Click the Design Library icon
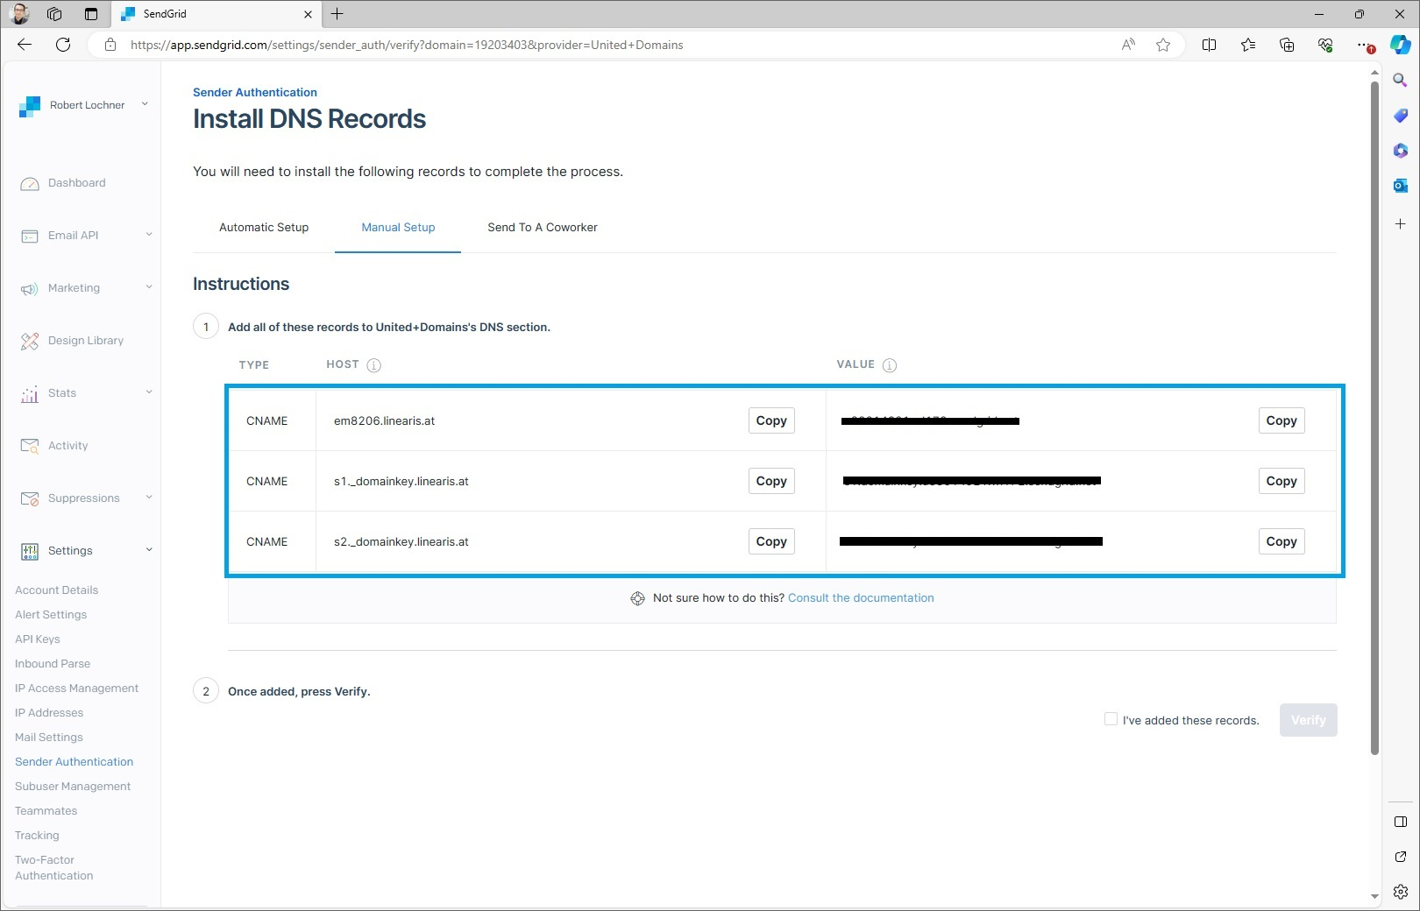This screenshot has width=1420, height=911. point(30,342)
